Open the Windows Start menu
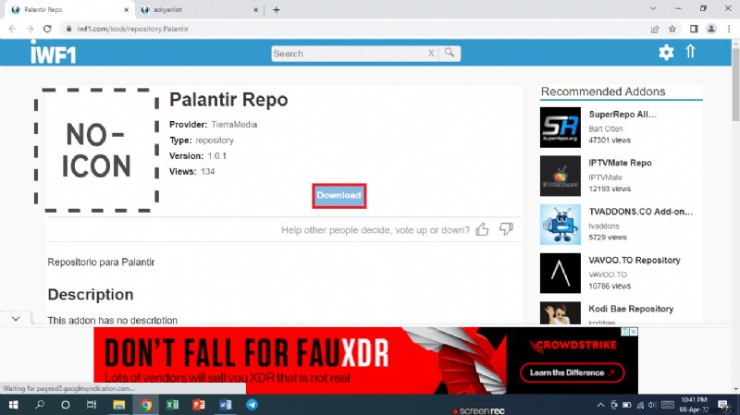The width and height of the screenshot is (740, 415). pyautogui.click(x=13, y=405)
